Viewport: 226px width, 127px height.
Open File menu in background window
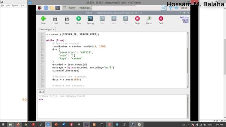2,6
